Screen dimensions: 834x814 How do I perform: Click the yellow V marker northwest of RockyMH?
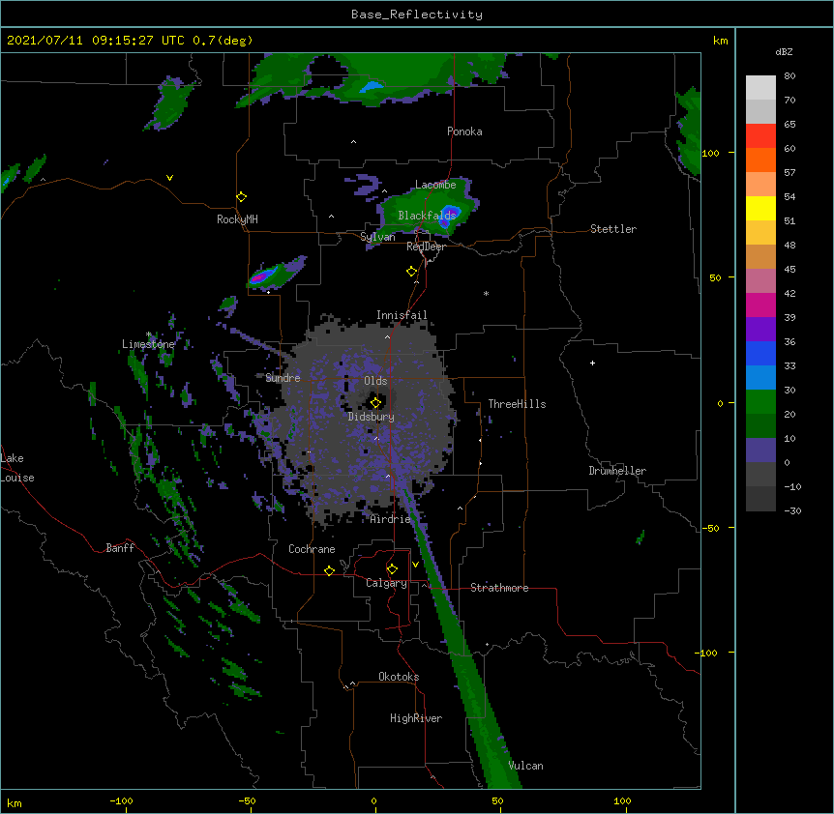click(169, 178)
